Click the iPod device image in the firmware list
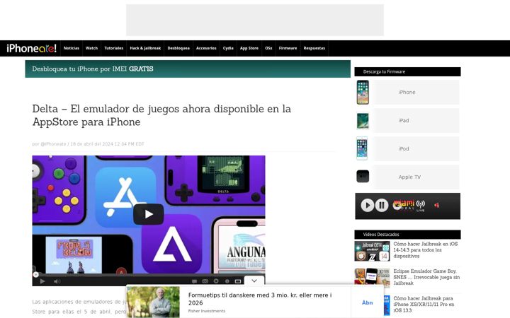Viewport: 510px width, 318px height. pos(362,148)
